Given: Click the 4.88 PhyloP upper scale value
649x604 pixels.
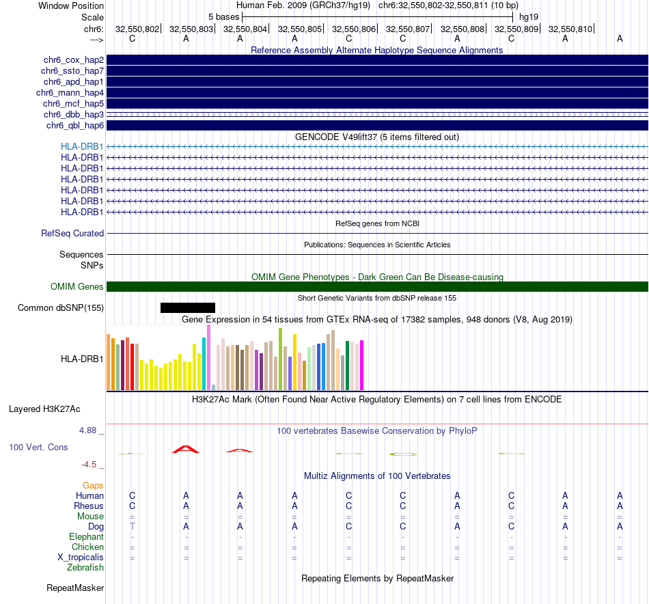Looking at the screenshot, I should (x=87, y=430).
